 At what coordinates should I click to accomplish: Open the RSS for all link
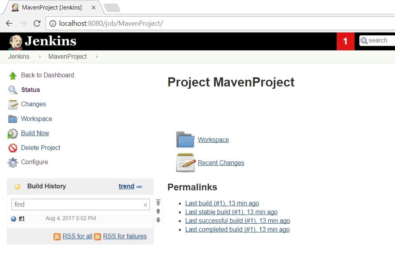[77, 236]
